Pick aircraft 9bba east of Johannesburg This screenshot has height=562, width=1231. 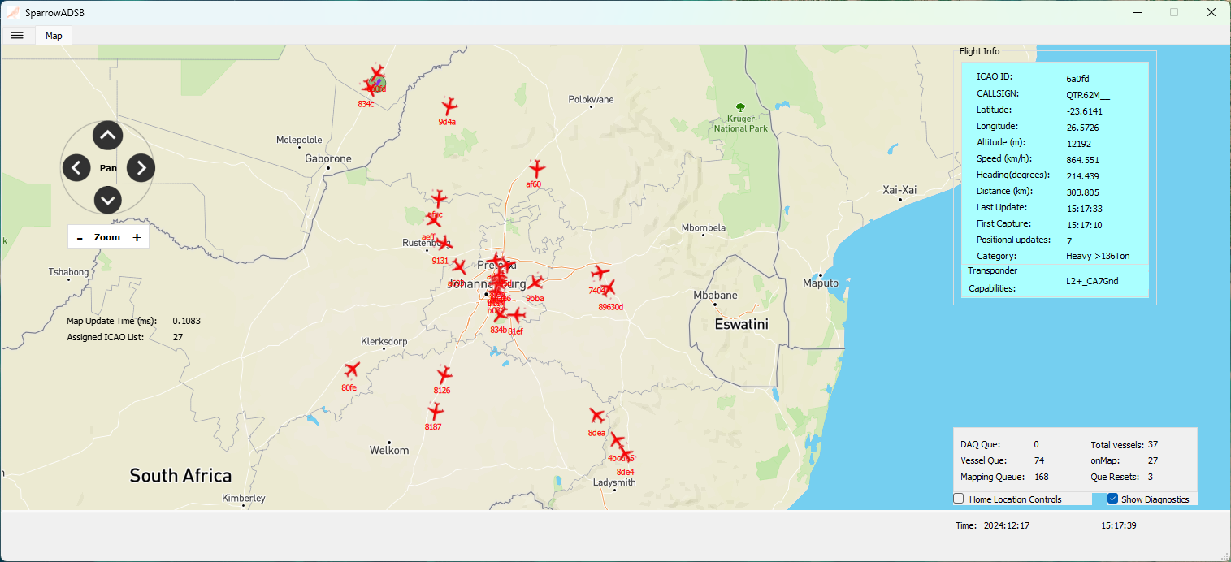(x=535, y=283)
